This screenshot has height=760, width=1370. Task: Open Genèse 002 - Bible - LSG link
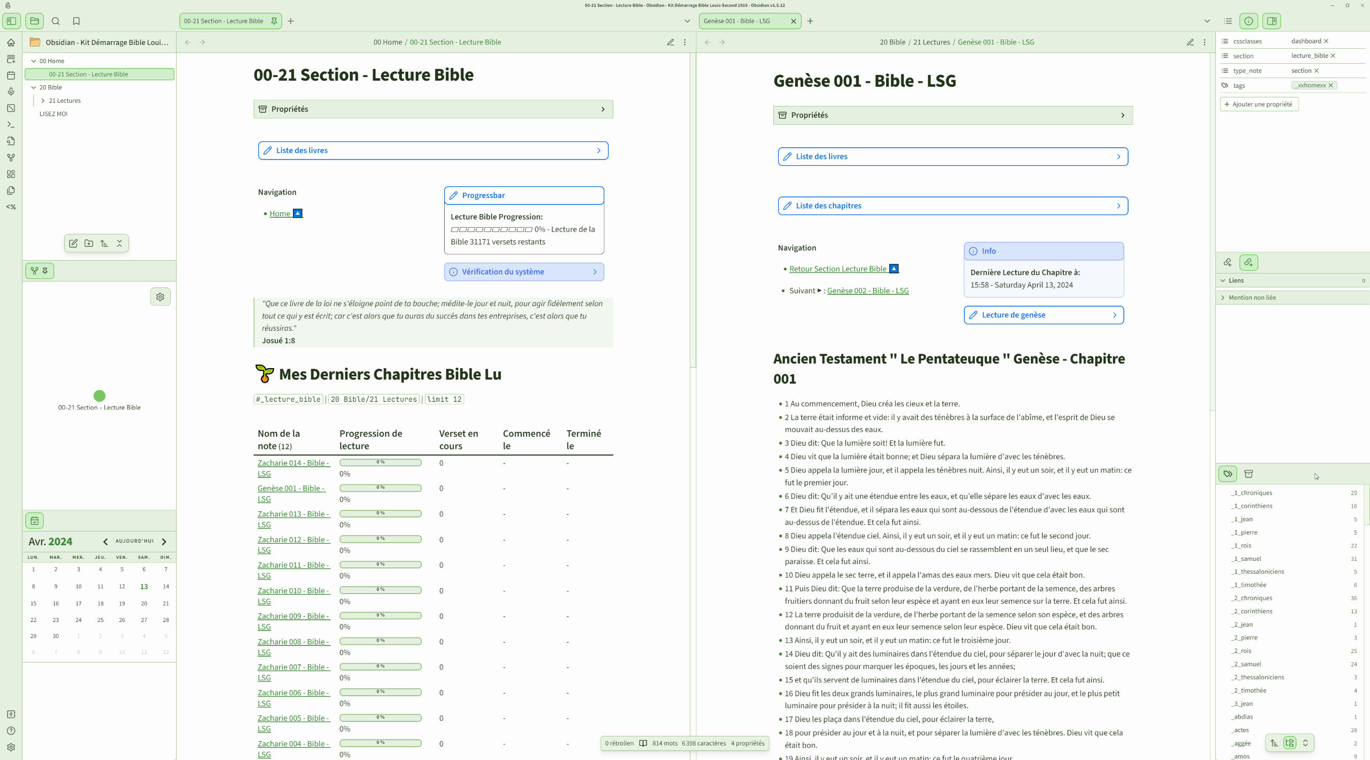coord(867,291)
